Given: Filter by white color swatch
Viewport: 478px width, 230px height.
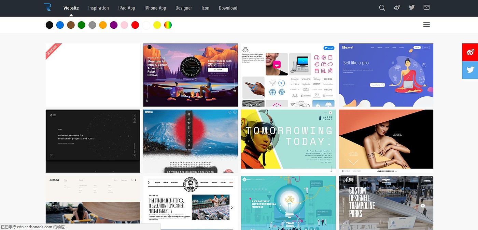Looking at the screenshot, I should pyautogui.click(x=146, y=25).
